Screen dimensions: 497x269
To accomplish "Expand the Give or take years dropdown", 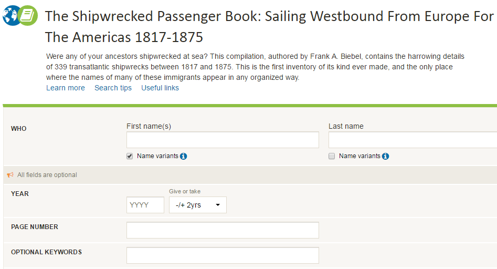I will (x=197, y=205).
